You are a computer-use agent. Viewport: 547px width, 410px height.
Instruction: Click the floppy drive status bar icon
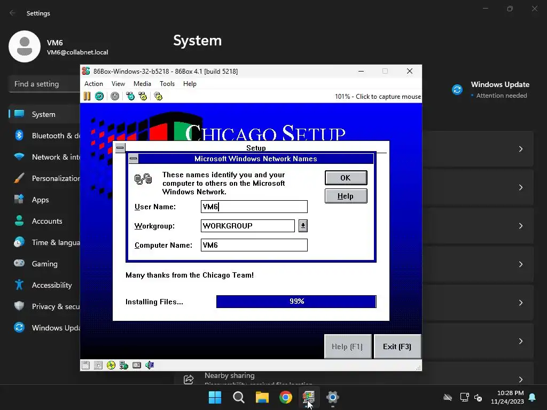pyautogui.click(x=85, y=365)
